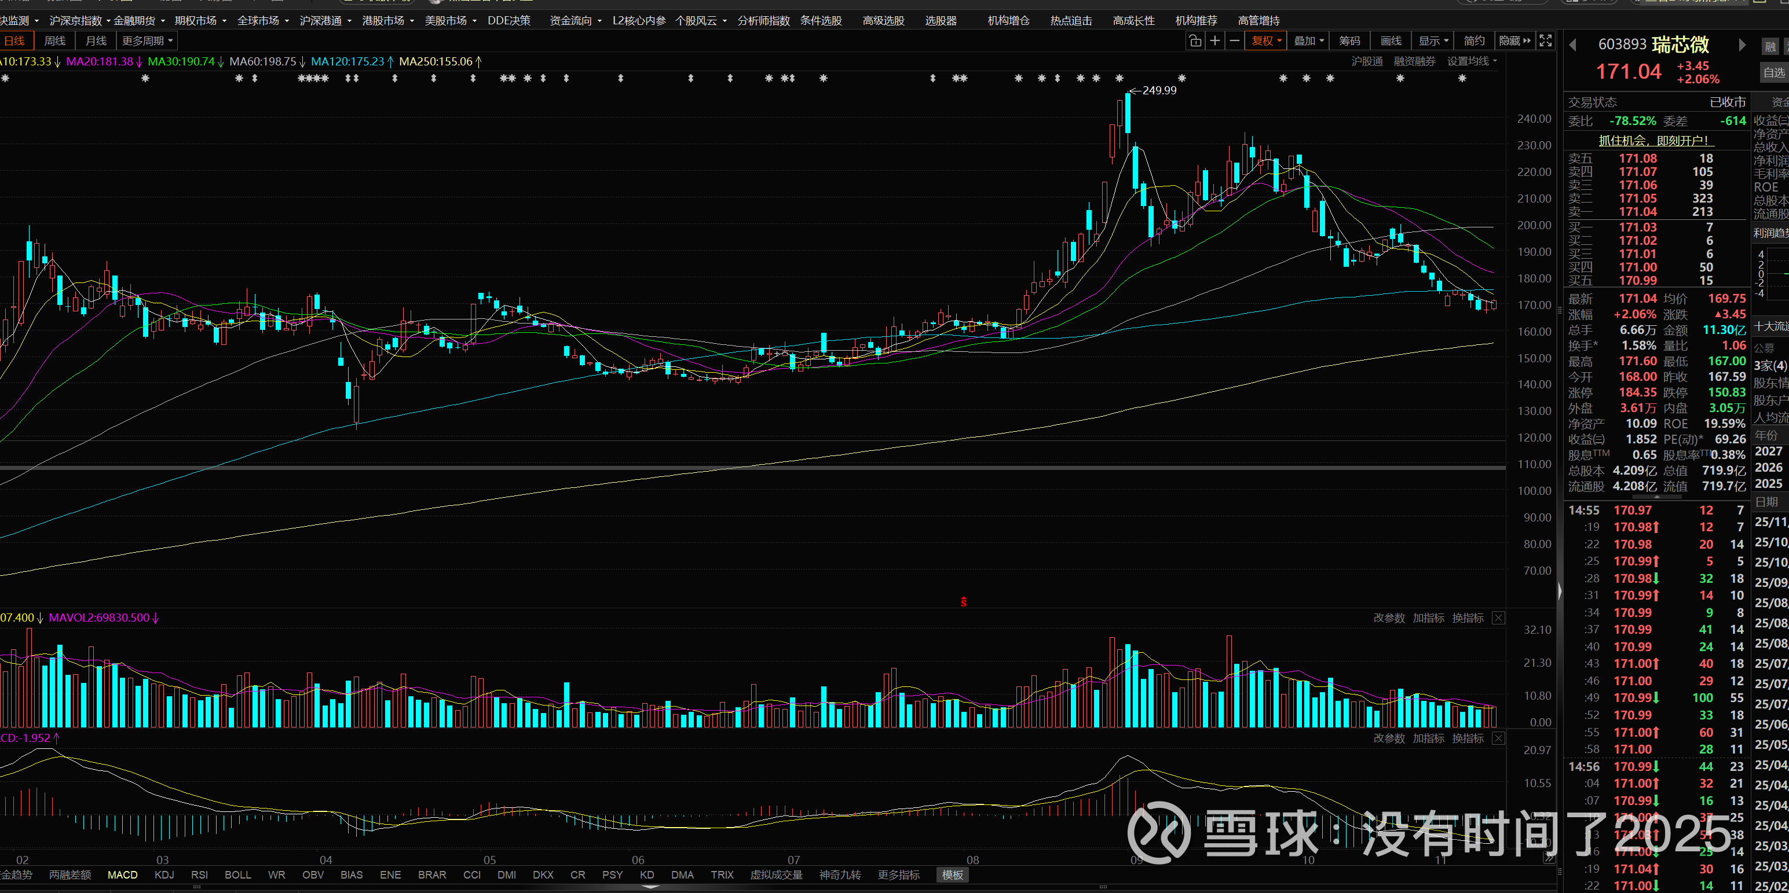Screen dimensions: 1789x893
Task: Expand the 更多周期 period dropdown
Action: pyautogui.click(x=147, y=41)
